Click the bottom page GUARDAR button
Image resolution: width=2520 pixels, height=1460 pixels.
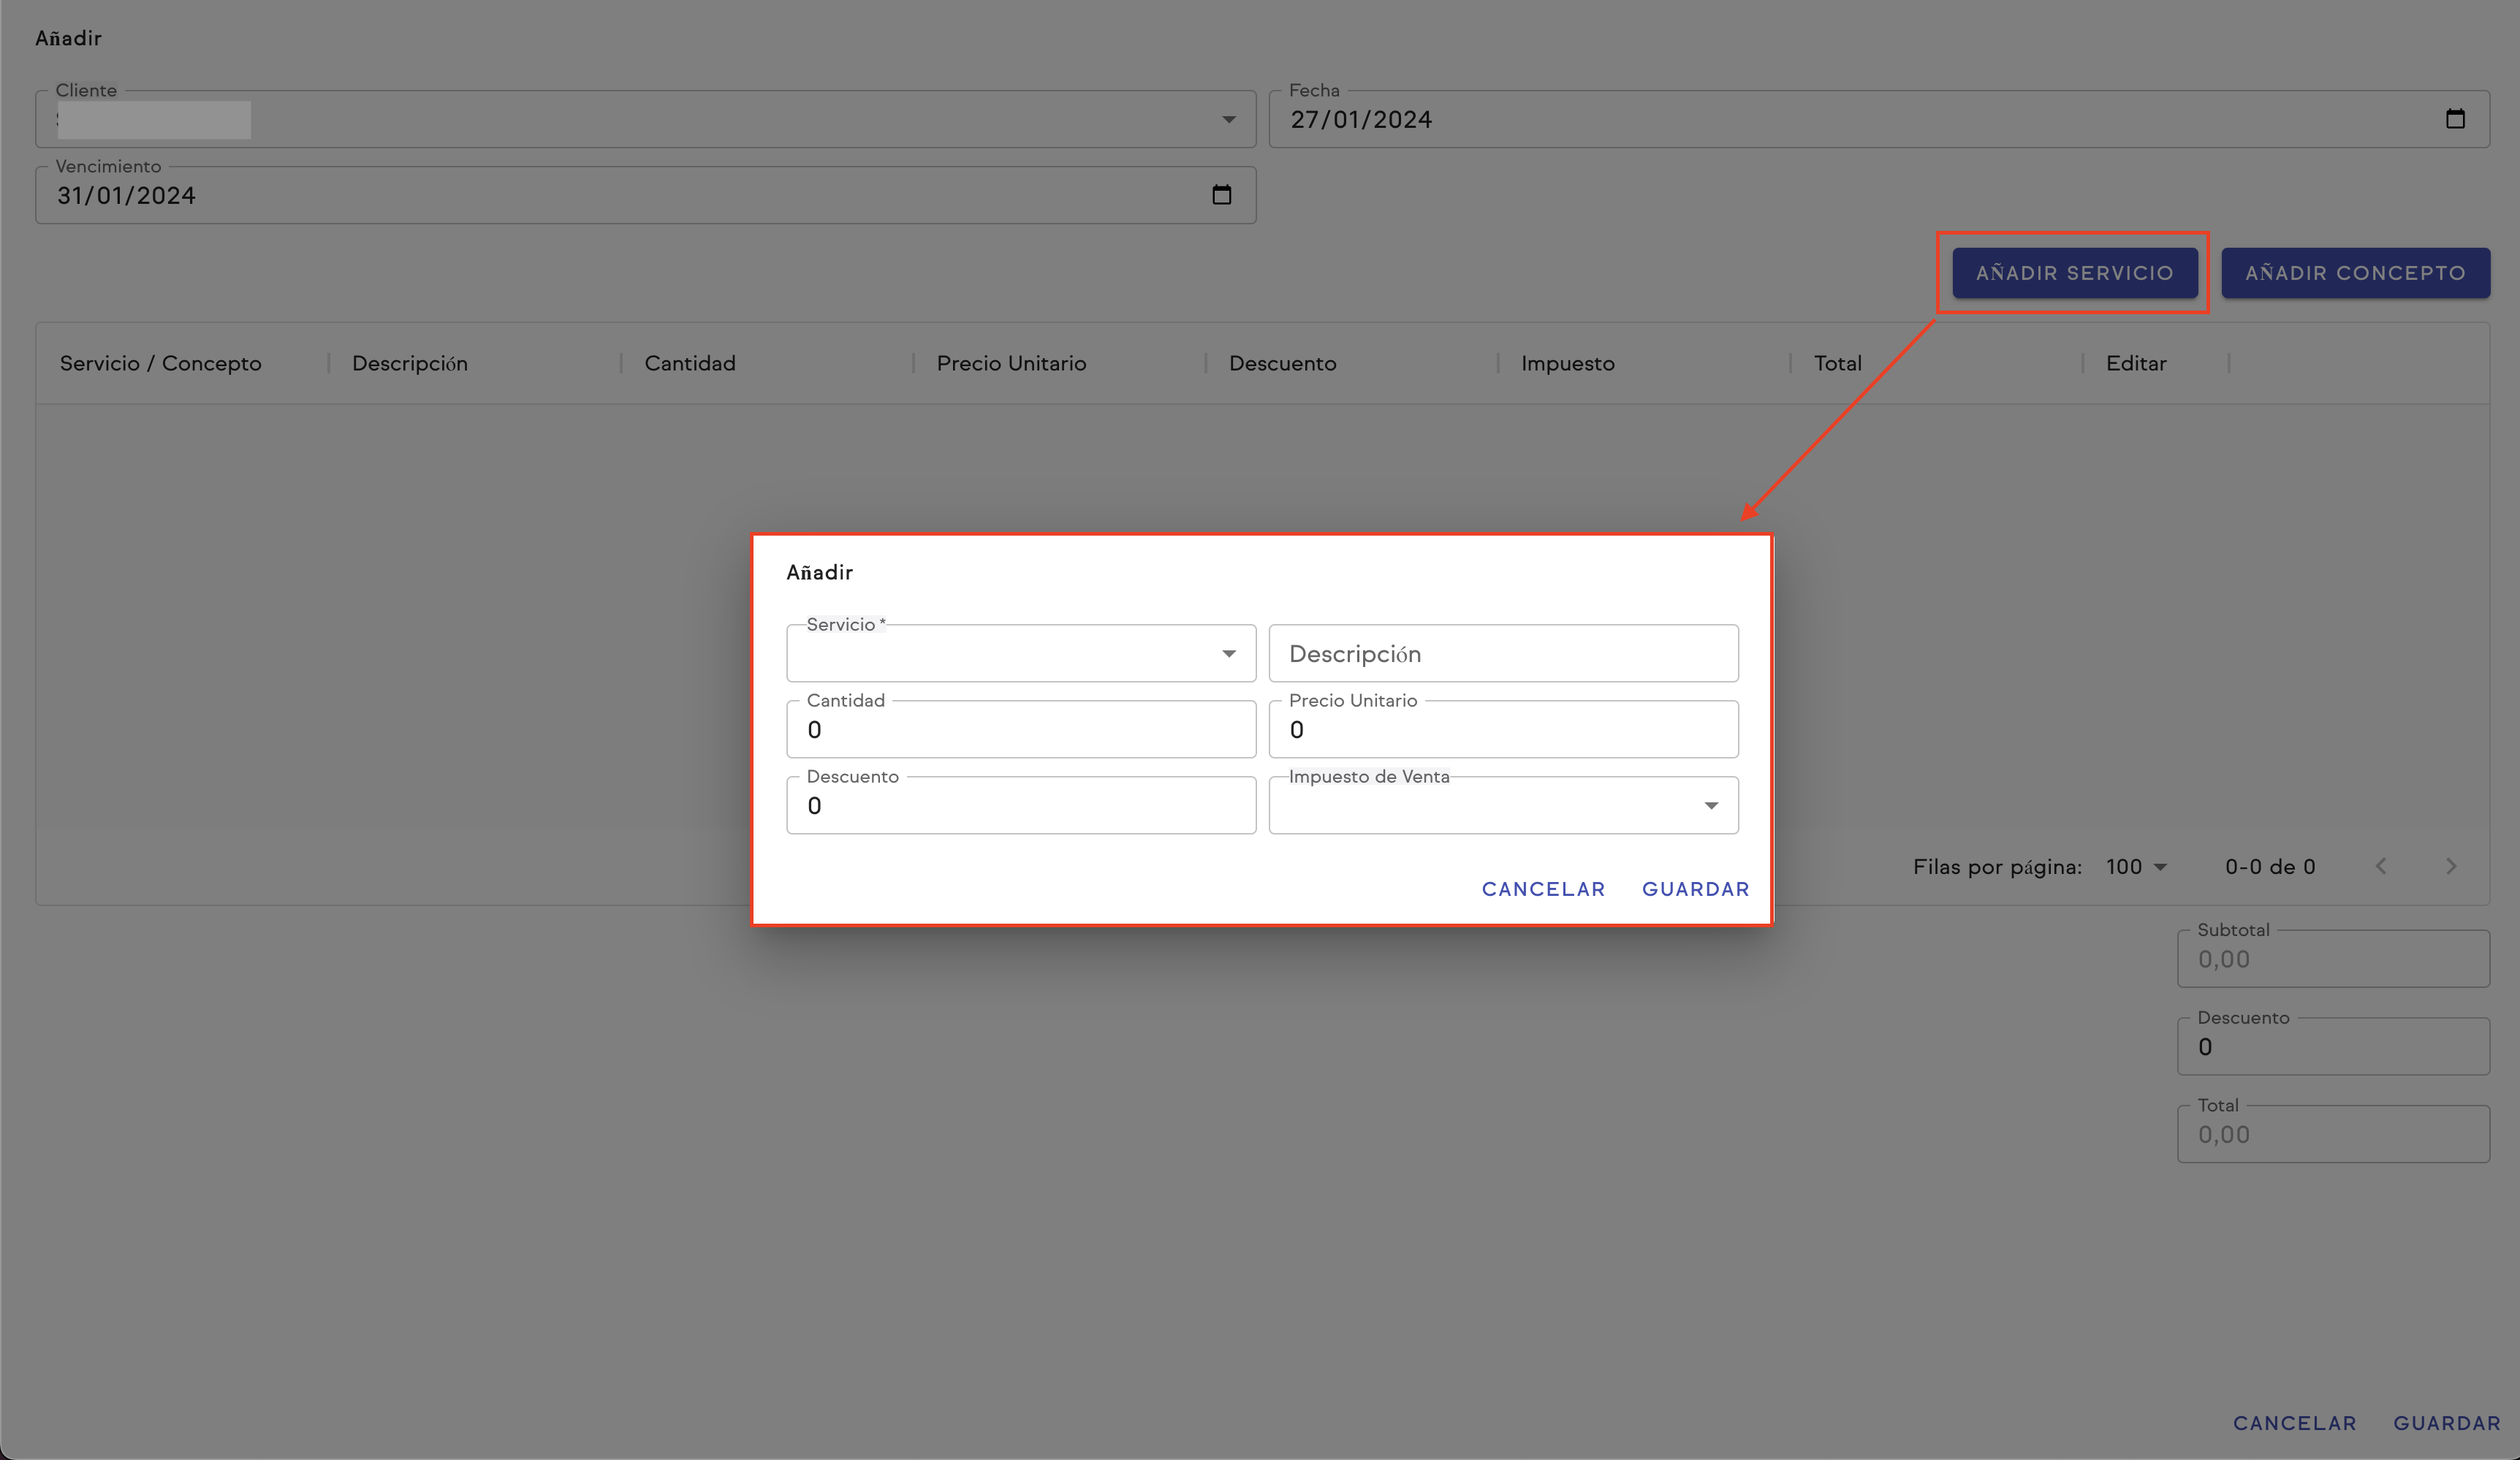[2446, 1423]
